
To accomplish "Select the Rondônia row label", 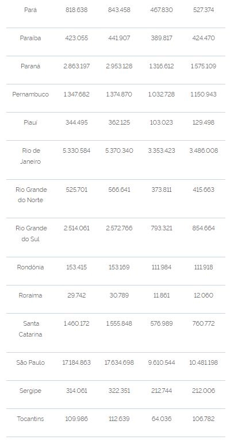I will (x=30, y=267).
